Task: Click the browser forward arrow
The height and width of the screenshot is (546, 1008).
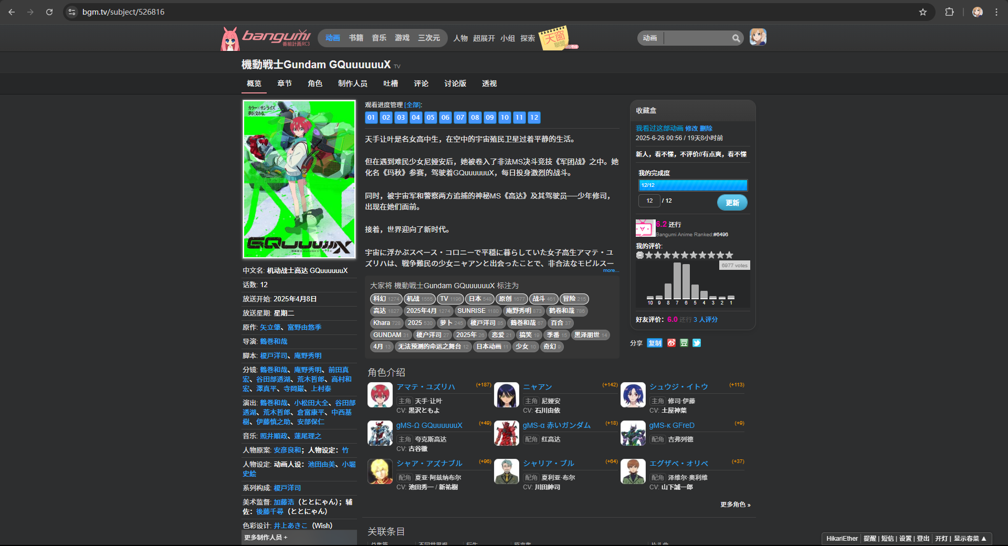Action: [30, 12]
